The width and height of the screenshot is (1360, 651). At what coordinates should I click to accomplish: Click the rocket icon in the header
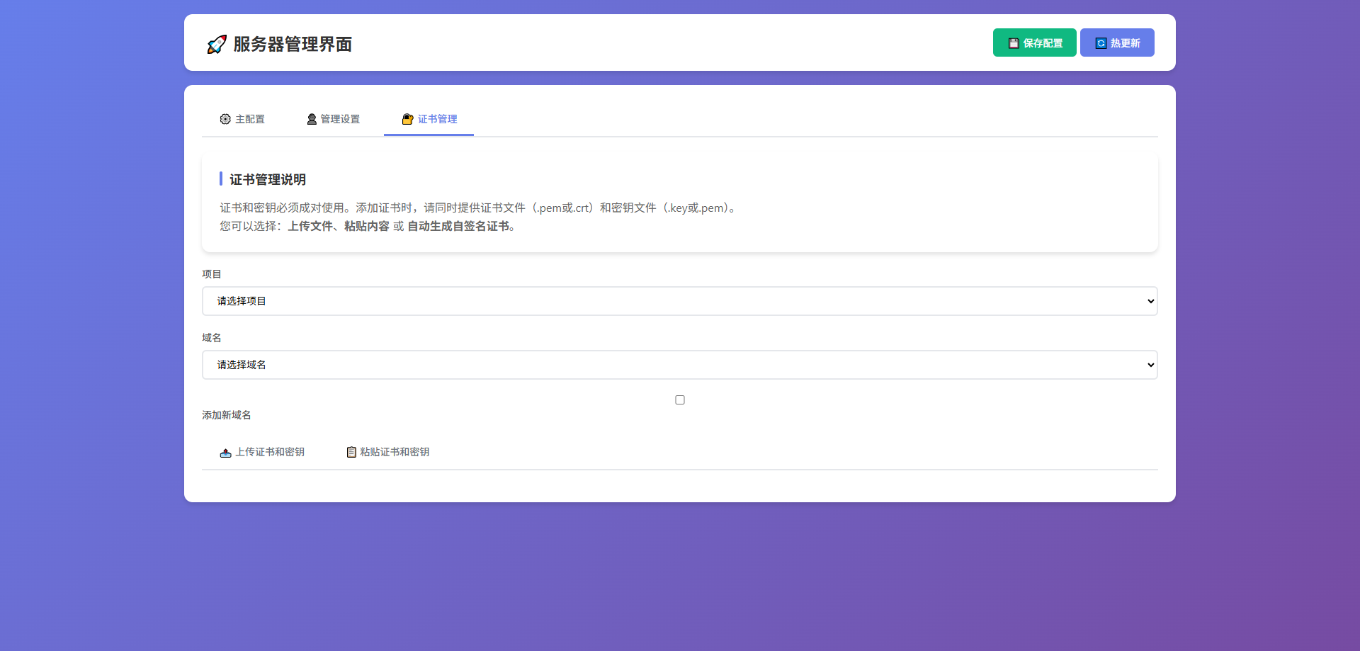(x=217, y=44)
